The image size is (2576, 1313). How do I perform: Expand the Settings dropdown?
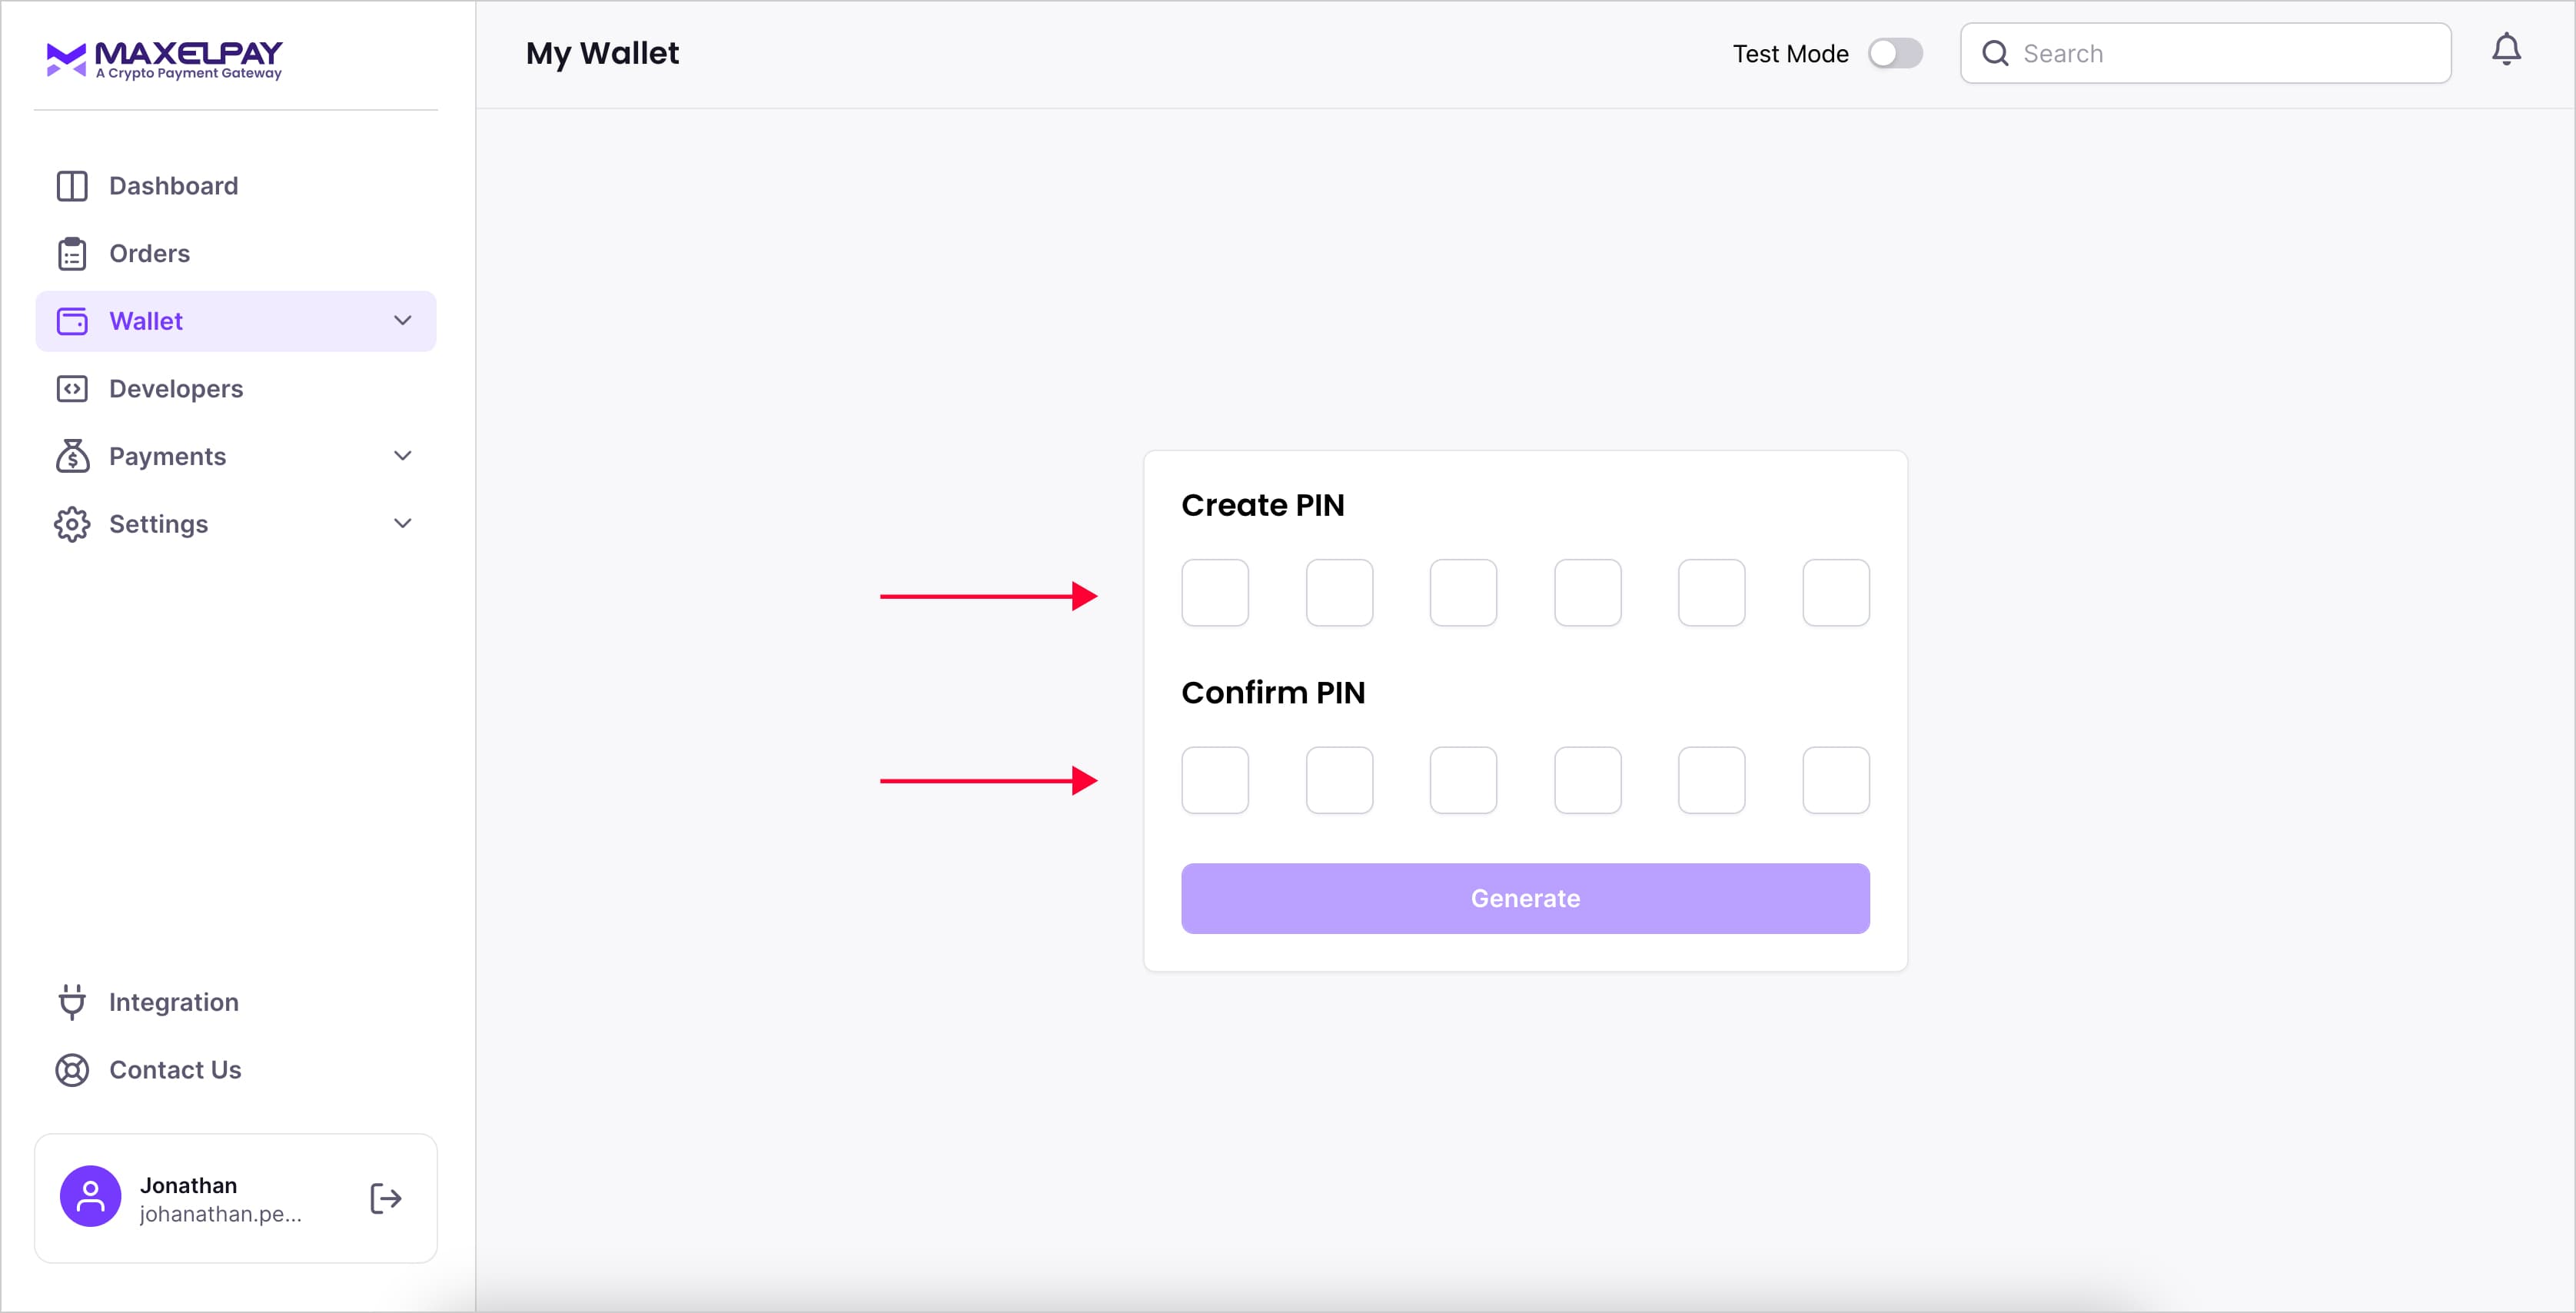click(403, 523)
